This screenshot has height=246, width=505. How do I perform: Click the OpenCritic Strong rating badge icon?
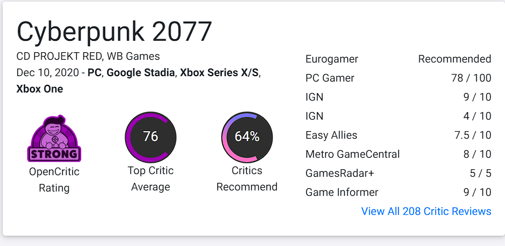coord(54,138)
